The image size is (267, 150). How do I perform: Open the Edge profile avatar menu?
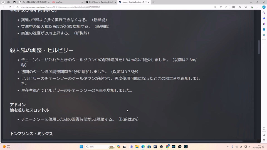point(3,2)
